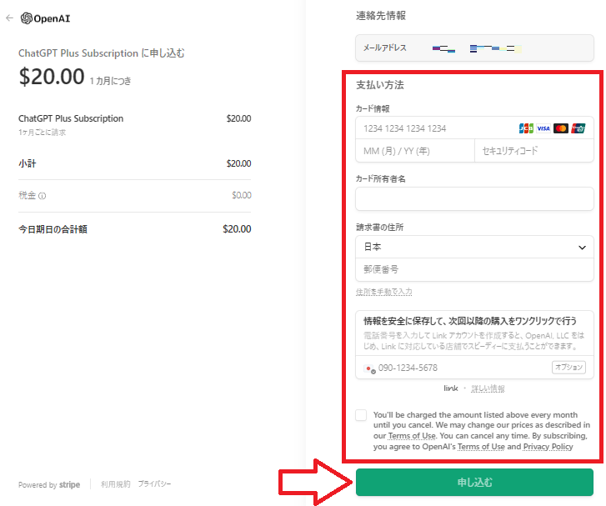Click the 連絡先情報 heading

[381, 16]
